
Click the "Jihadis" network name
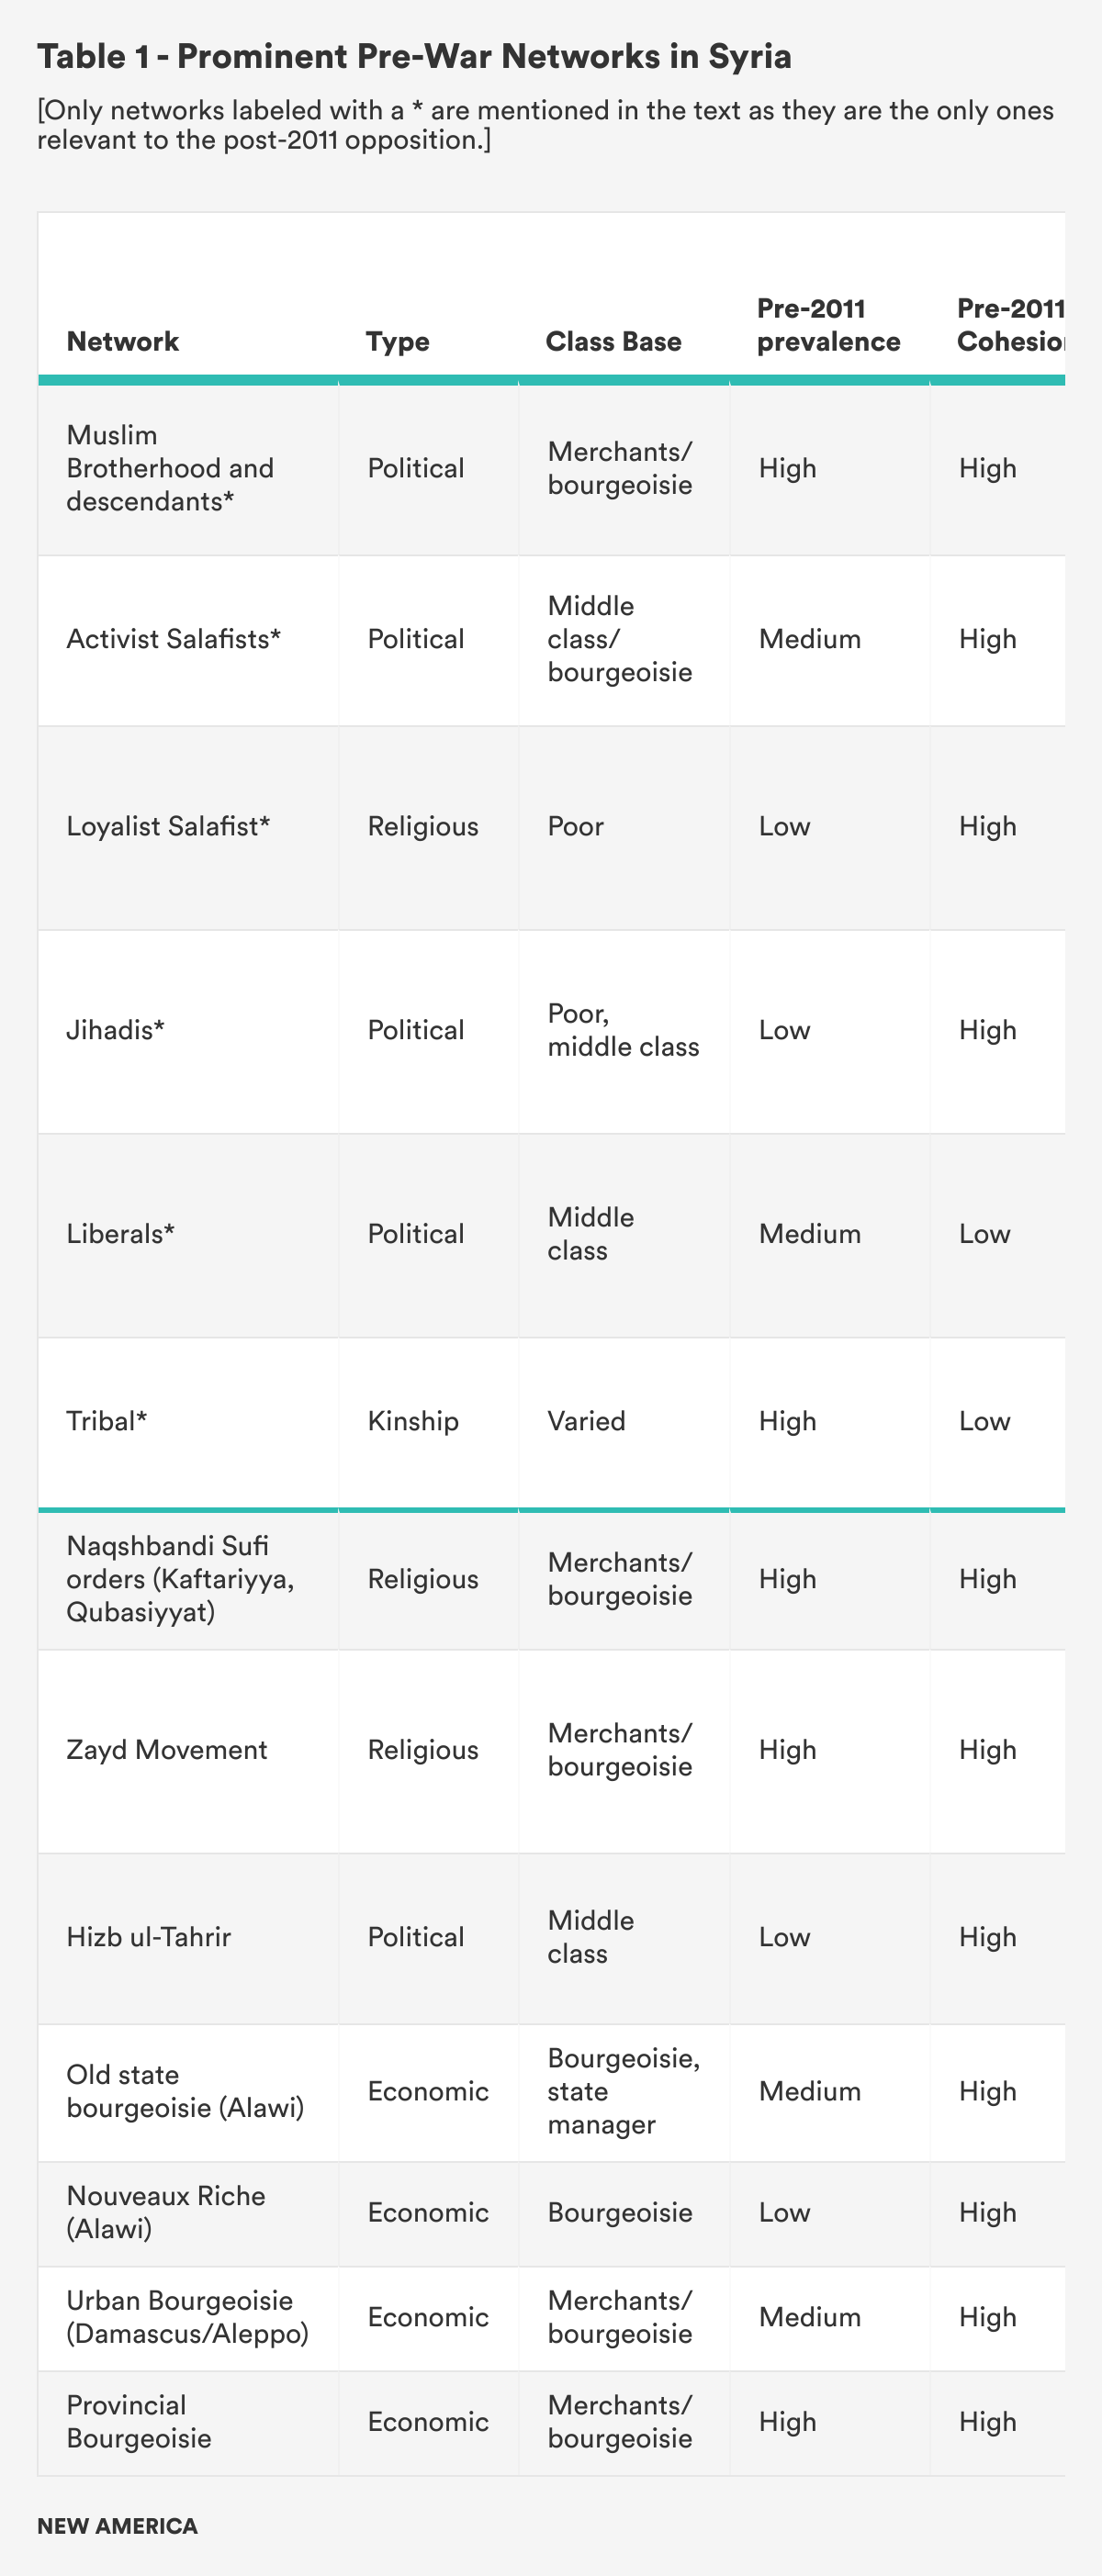(x=115, y=1030)
